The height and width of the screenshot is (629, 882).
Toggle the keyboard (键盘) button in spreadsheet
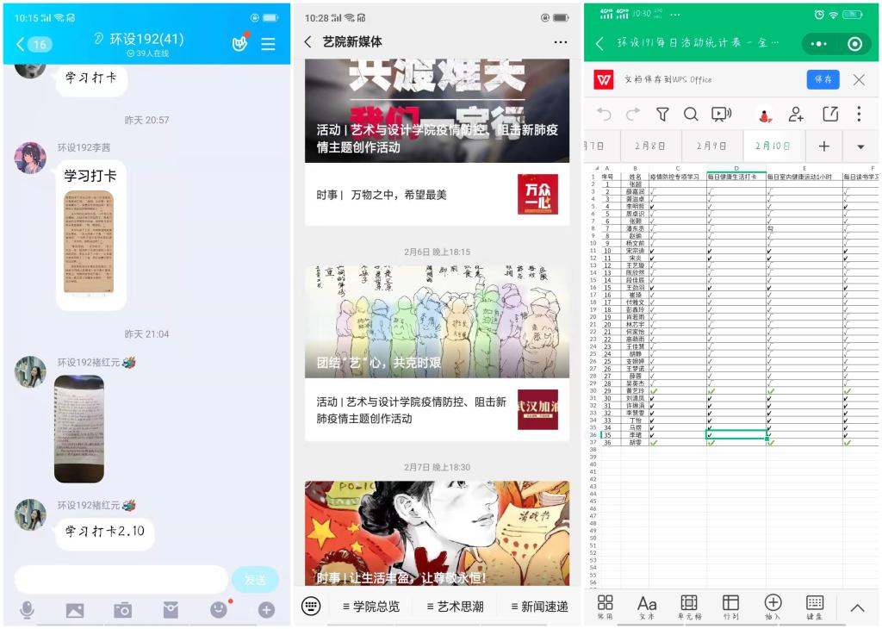(x=814, y=607)
